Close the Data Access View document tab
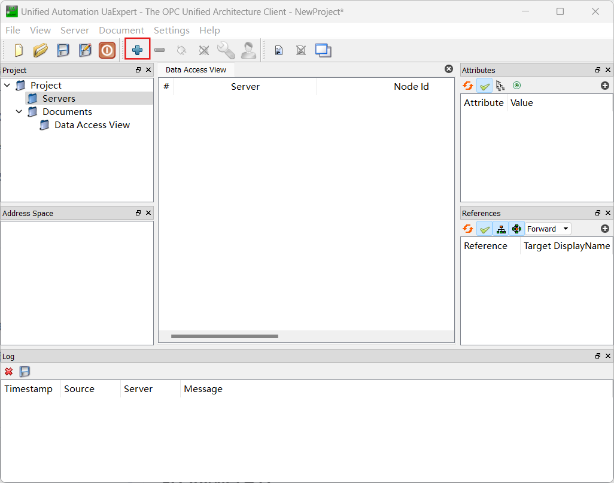Viewport: 614px width, 483px height. point(449,69)
